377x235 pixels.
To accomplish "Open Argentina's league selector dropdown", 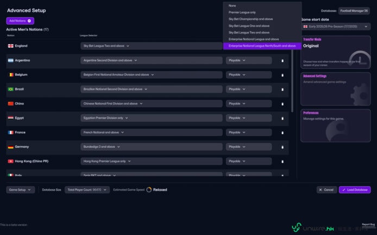I will click(152, 60).
